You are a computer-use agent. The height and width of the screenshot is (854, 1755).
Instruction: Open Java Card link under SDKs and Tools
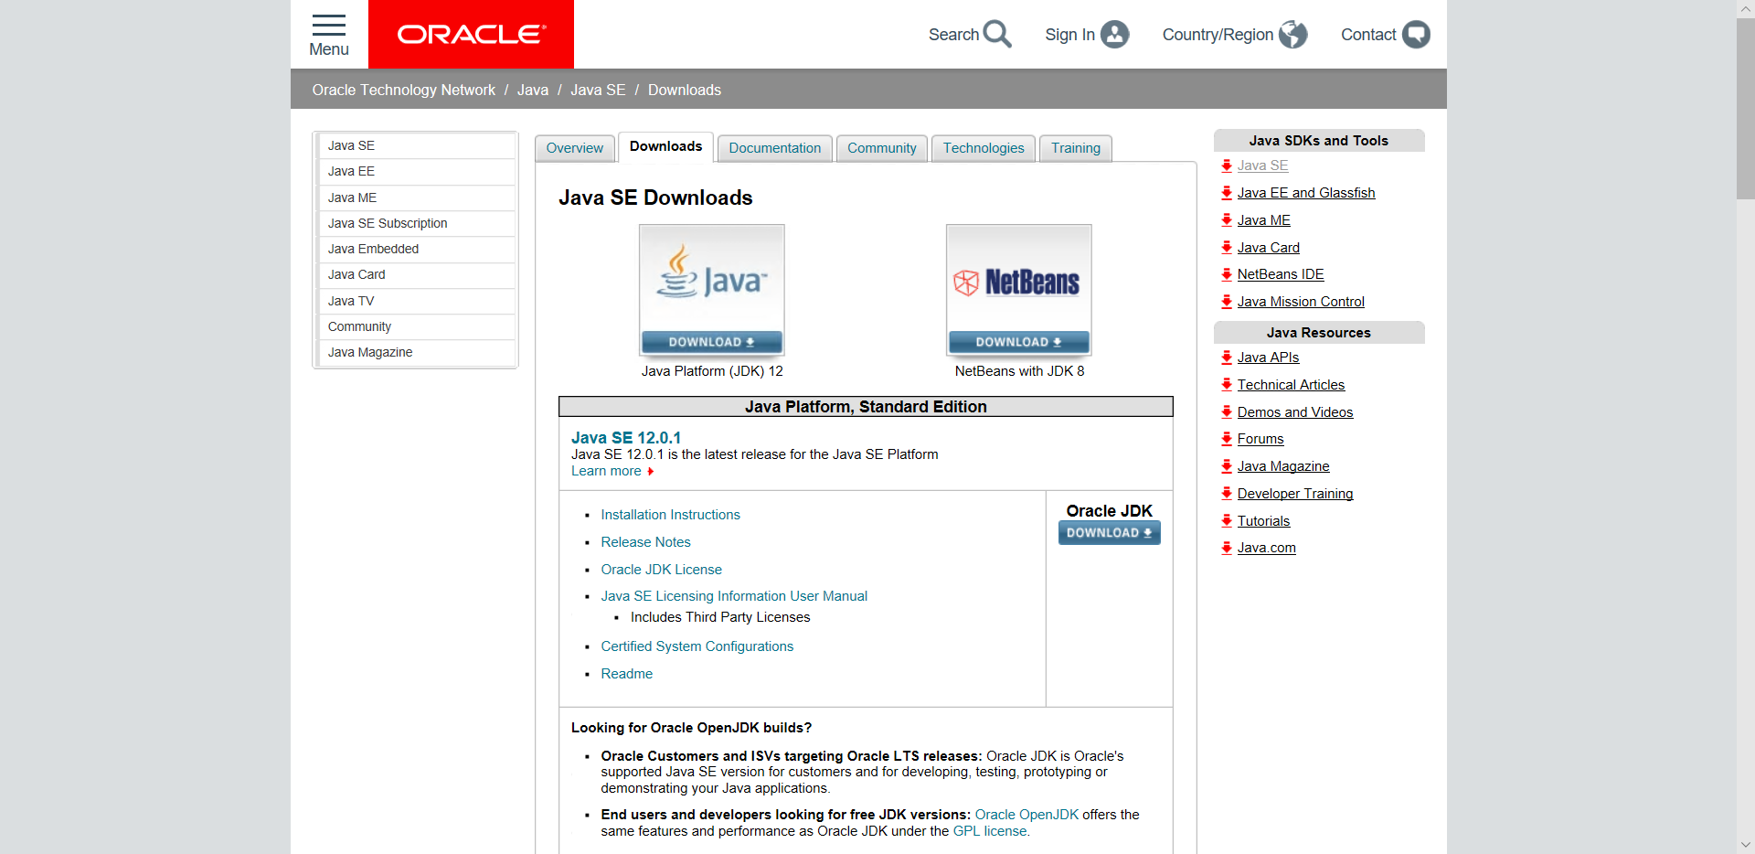click(x=1268, y=248)
